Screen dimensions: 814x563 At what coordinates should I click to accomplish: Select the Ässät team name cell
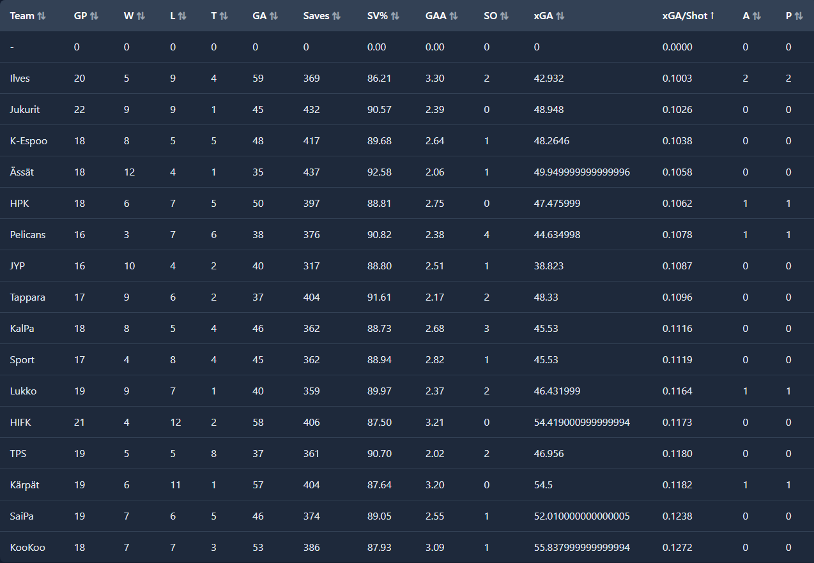[22, 172]
